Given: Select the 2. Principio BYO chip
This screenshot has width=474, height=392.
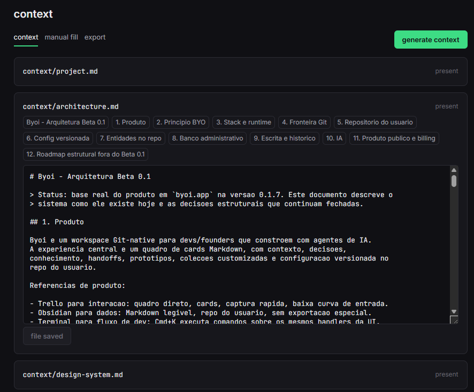Looking at the screenshot, I should (181, 122).
